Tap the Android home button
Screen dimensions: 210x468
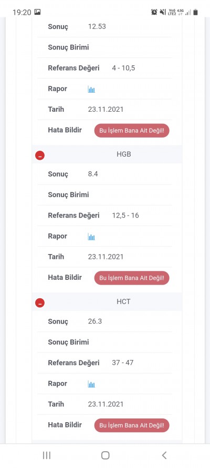pos(106,455)
